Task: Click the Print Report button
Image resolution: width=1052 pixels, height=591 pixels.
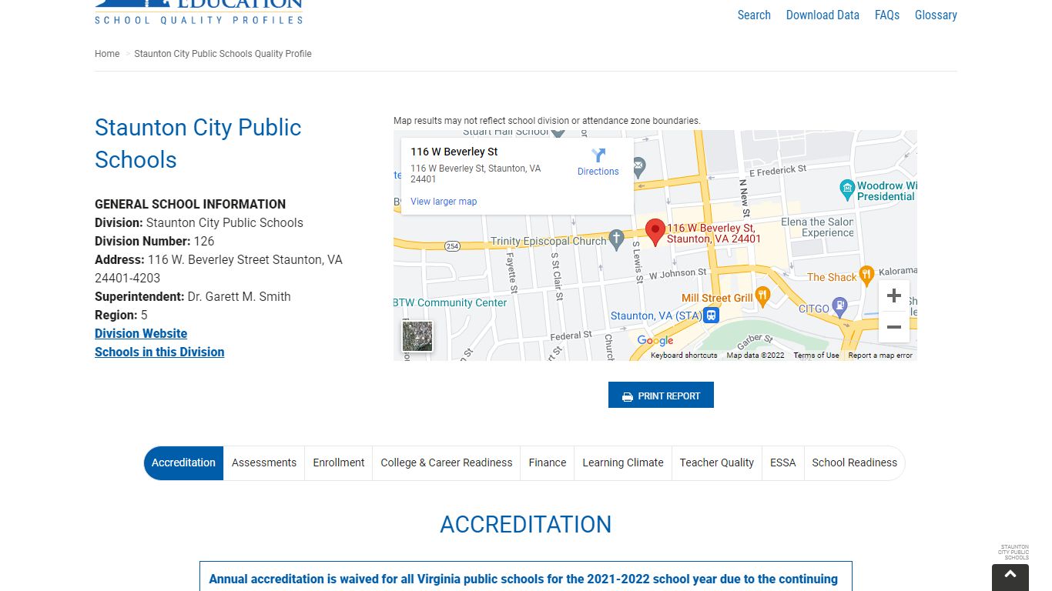Action: (x=661, y=395)
